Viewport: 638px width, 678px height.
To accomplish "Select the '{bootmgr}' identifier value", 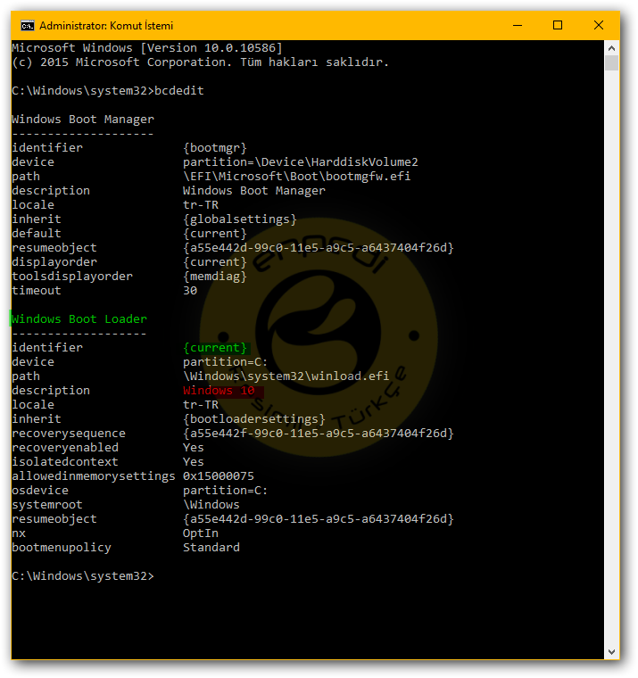I will point(214,148).
